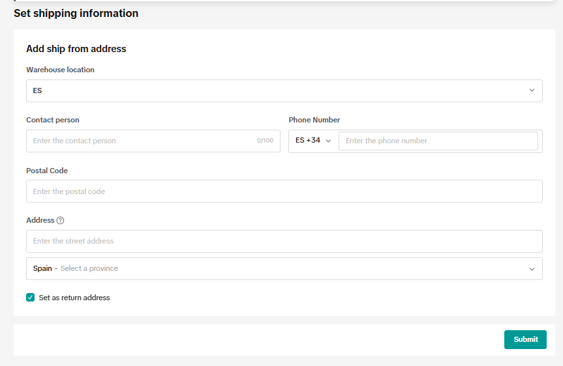Image resolution: width=563 pixels, height=366 pixels.
Task: Click the Warehouse location label text
Action: coord(60,70)
